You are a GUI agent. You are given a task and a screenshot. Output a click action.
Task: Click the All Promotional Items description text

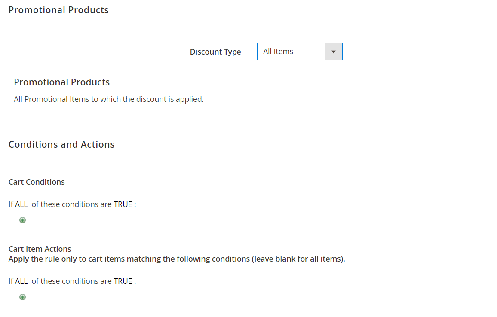pyautogui.click(x=109, y=99)
